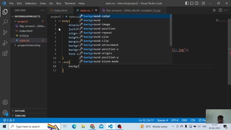Screen dimensions: 231x130
Task: Open the File menu
Action: click(11, 3)
